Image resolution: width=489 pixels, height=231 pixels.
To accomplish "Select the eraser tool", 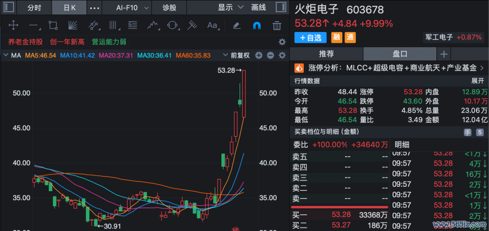I will [x=237, y=25].
